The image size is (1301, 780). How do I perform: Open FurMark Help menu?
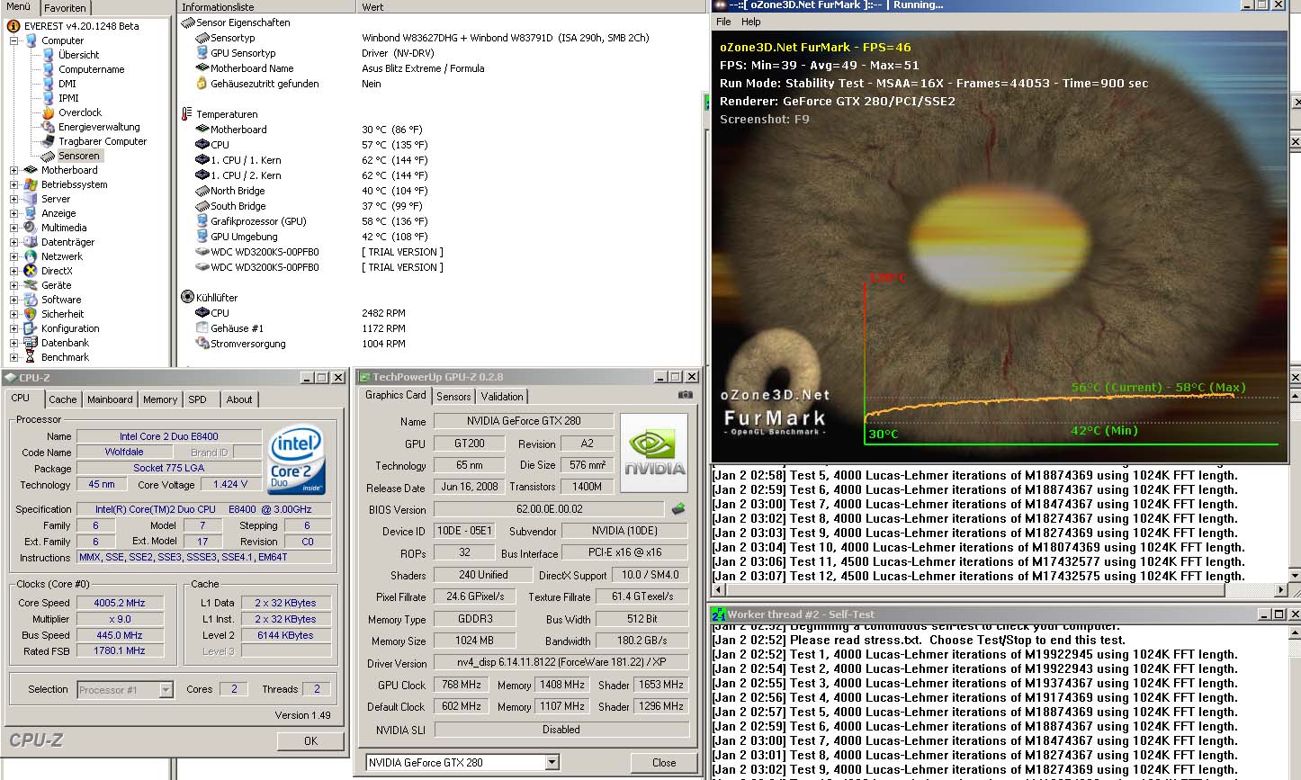click(x=751, y=22)
